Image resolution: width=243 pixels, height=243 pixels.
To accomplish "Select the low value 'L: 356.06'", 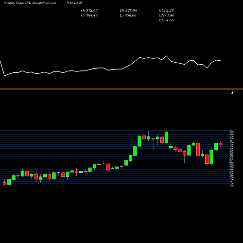I will (128, 15).
